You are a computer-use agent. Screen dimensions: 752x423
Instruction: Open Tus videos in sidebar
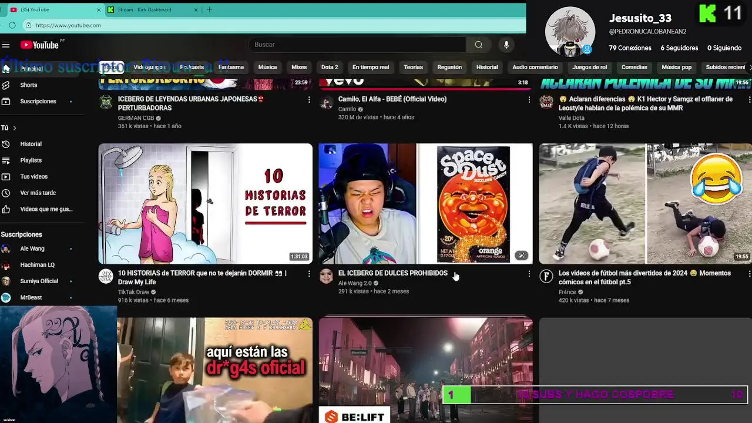(x=33, y=177)
